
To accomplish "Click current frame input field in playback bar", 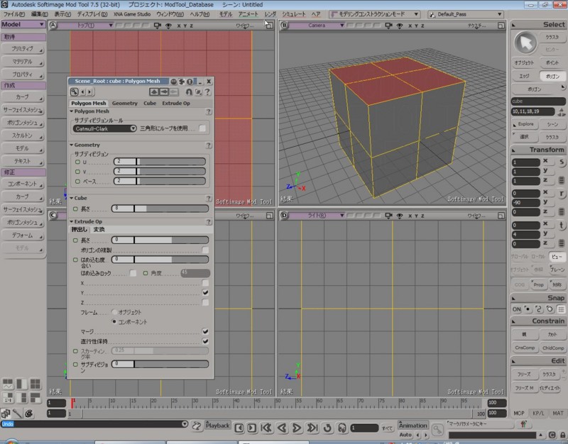I will click(x=364, y=428).
